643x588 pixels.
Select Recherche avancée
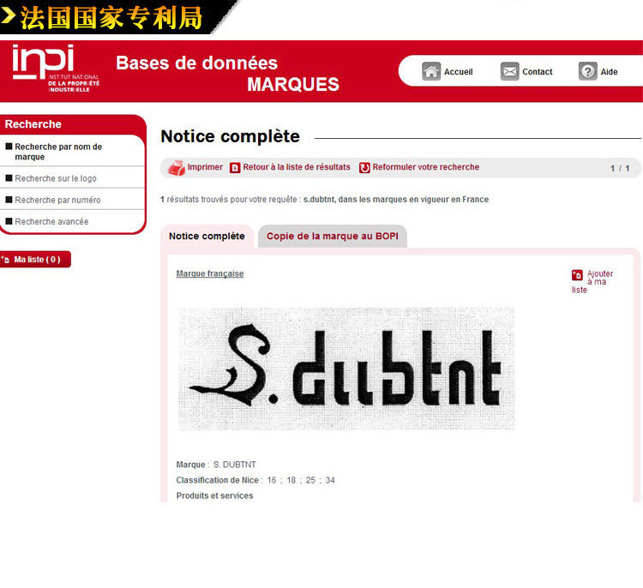click(51, 221)
